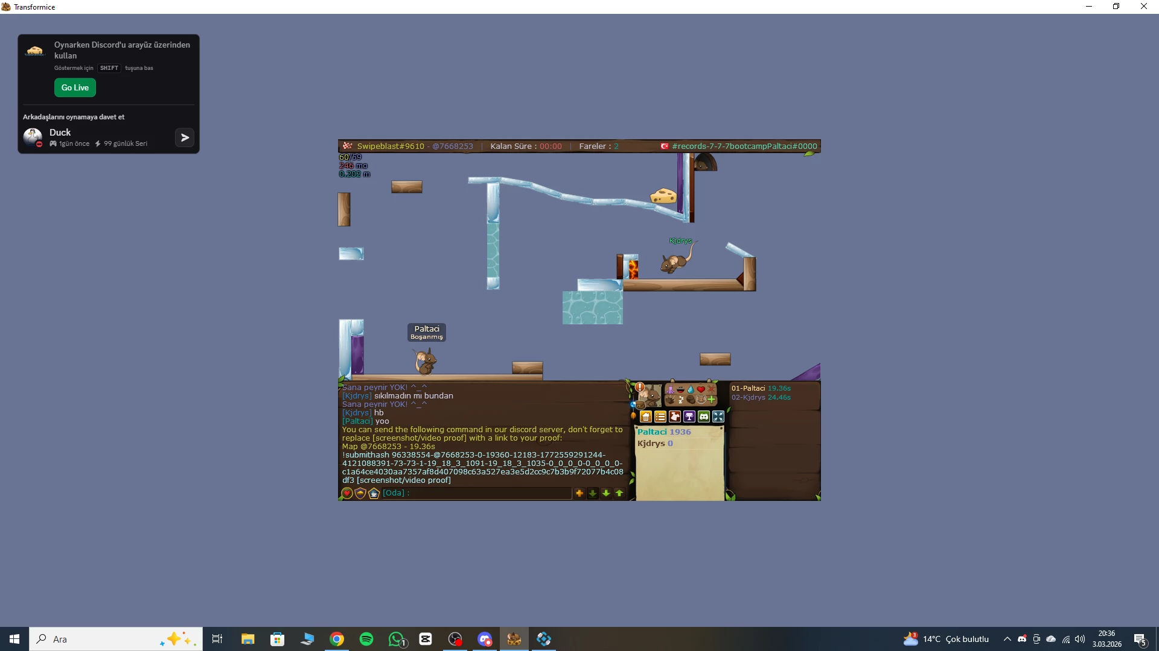Open the house home menu icon
The height and width of the screenshot is (651, 1159).
click(646, 417)
